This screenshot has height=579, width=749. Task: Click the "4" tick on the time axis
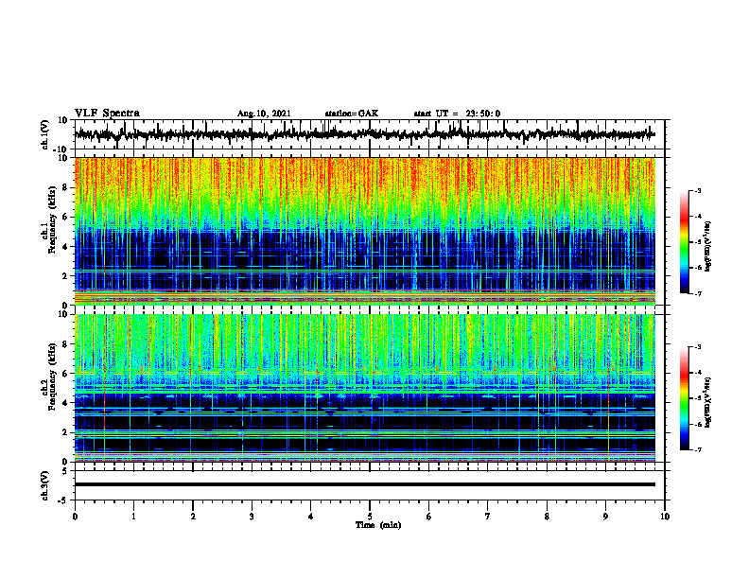tap(310, 517)
